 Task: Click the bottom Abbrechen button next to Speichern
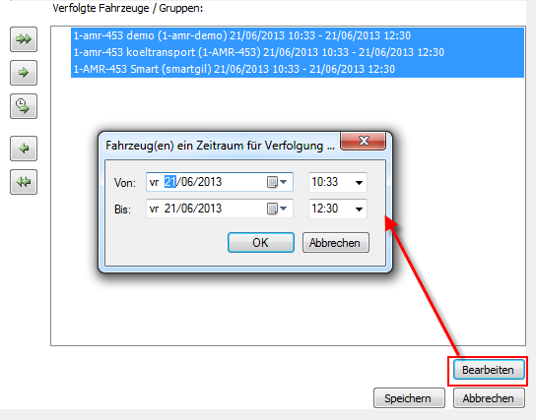pyautogui.click(x=489, y=397)
